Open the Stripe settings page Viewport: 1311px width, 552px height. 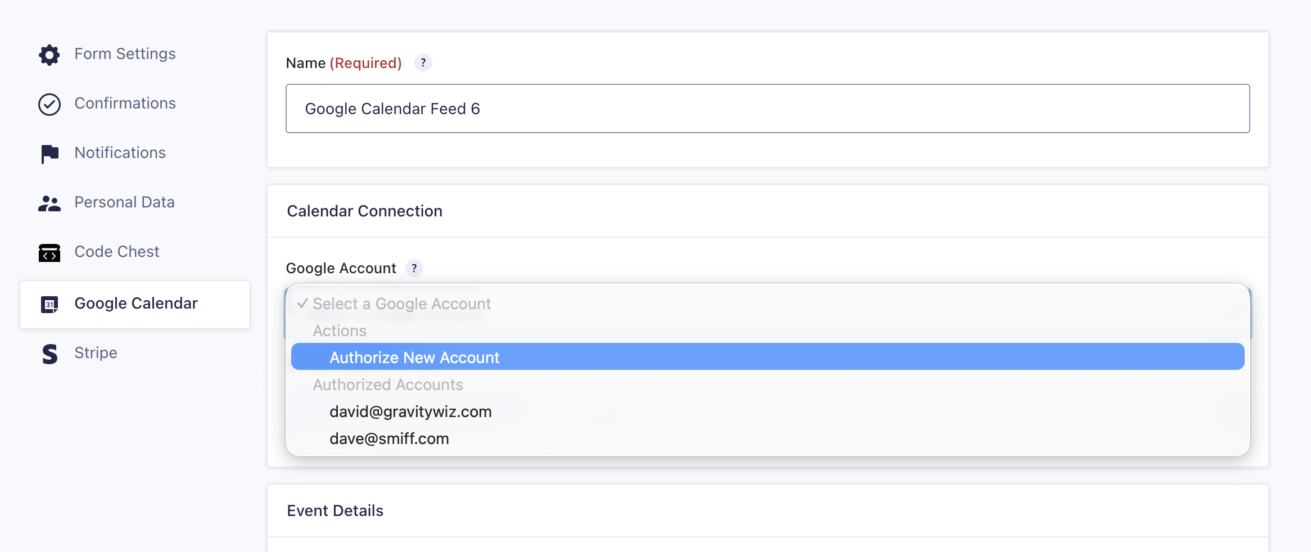(96, 353)
